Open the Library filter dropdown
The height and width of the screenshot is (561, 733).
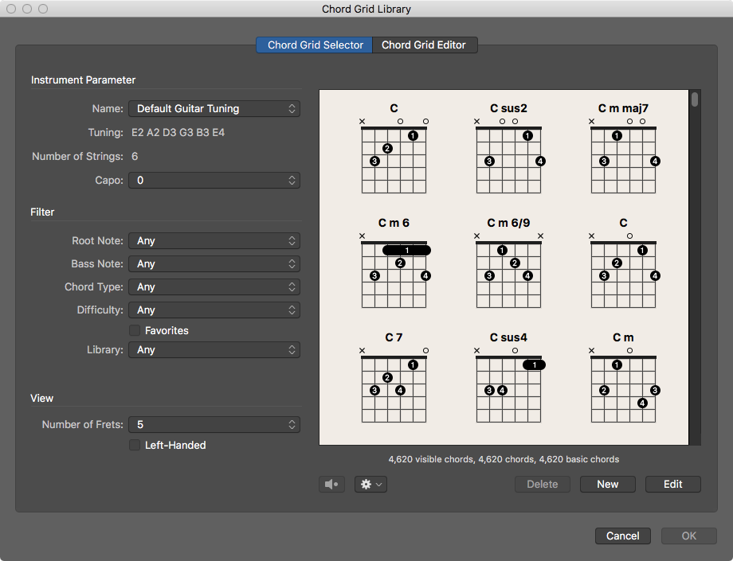point(214,349)
